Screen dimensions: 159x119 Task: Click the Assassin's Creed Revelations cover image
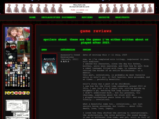click(49, 64)
